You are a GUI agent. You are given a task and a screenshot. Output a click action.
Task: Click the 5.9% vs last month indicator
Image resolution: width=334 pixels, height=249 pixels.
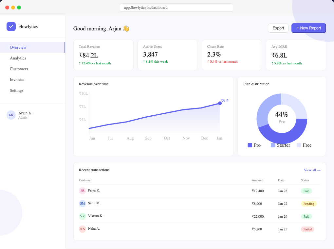click(x=287, y=63)
